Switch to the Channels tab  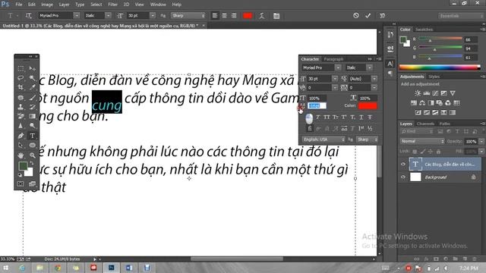(425, 124)
